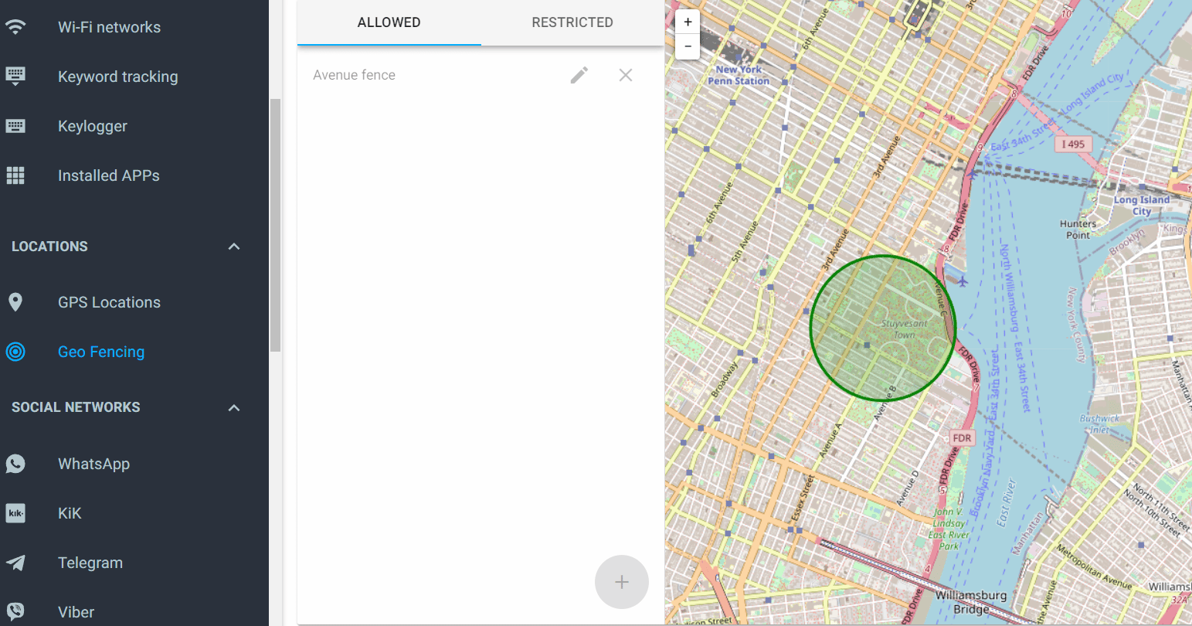Switch to the RESTRICTED tab

point(572,22)
